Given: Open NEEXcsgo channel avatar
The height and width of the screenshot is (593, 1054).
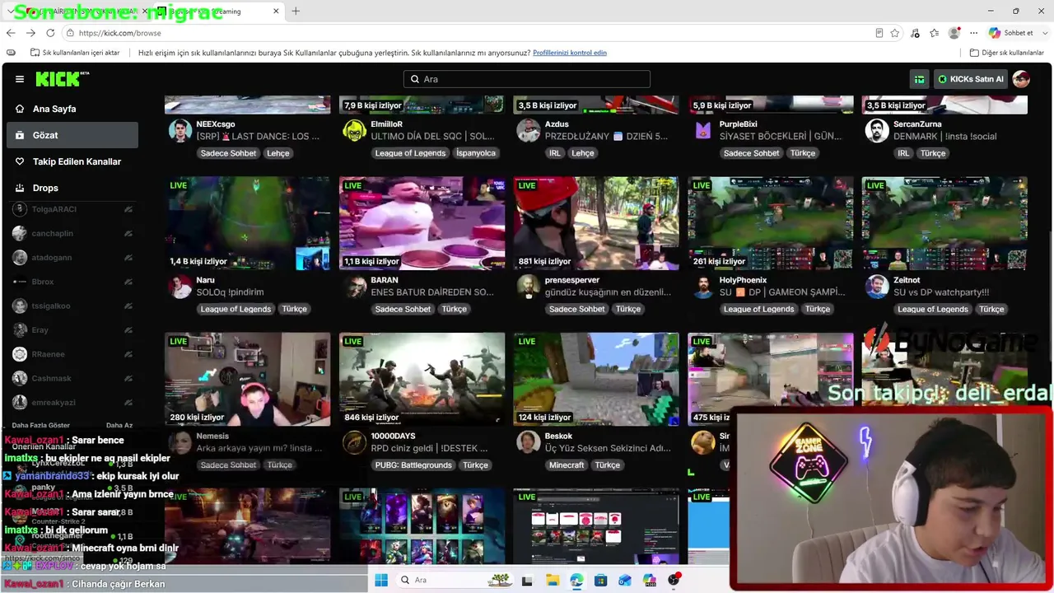Looking at the screenshot, I should (x=180, y=130).
